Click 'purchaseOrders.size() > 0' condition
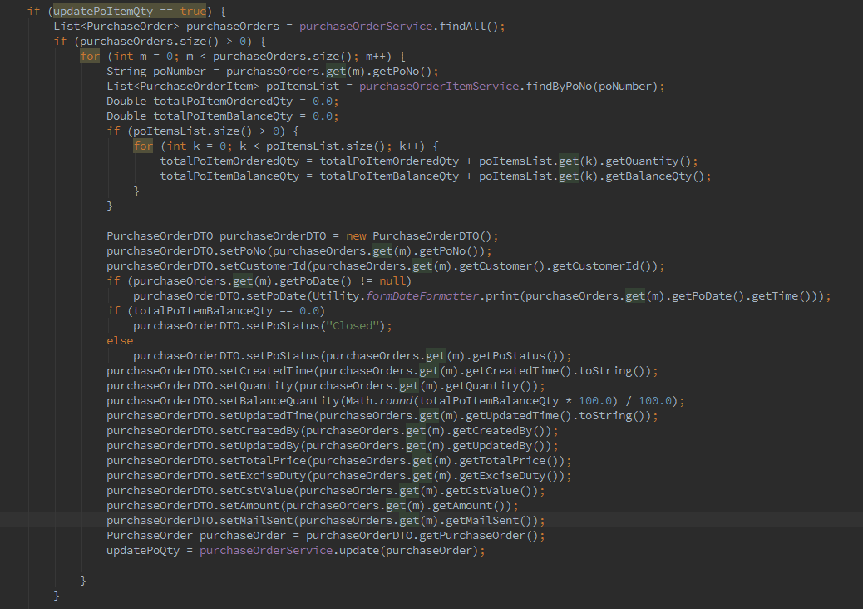The height and width of the screenshot is (609, 863). [165, 42]
